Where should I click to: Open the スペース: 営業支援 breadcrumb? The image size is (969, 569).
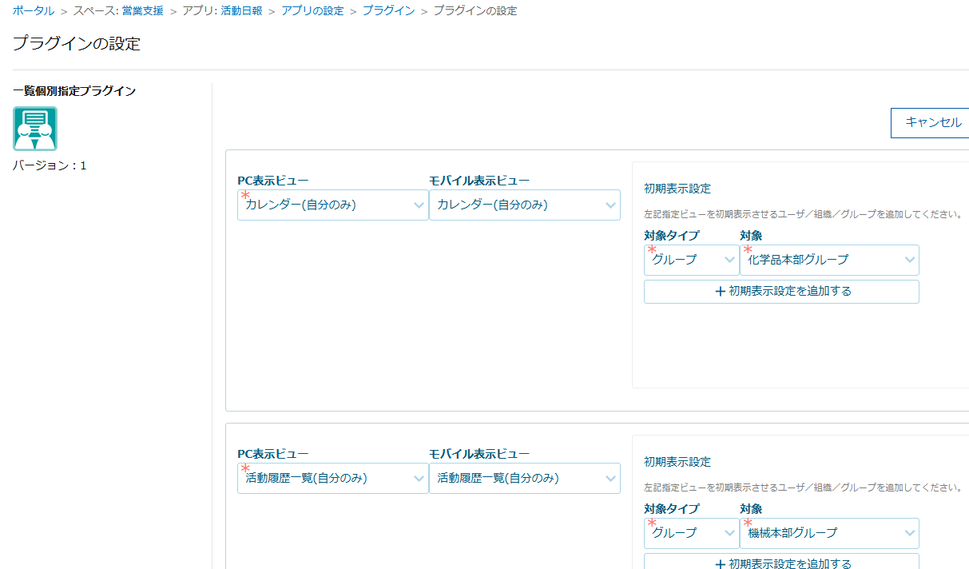tap(118, 11)
